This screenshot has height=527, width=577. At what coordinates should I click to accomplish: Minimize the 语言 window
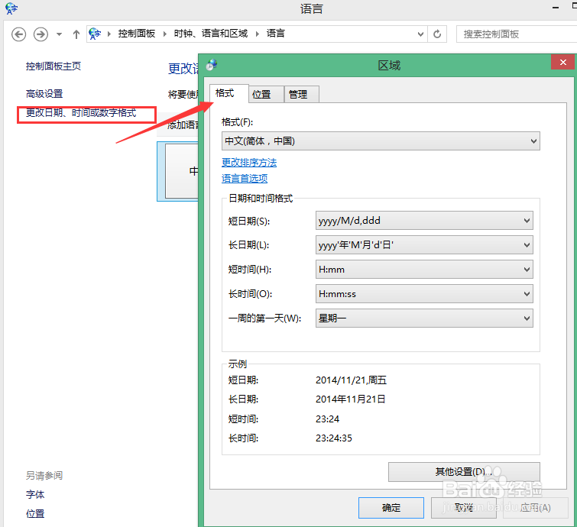[x=556, y=8]
